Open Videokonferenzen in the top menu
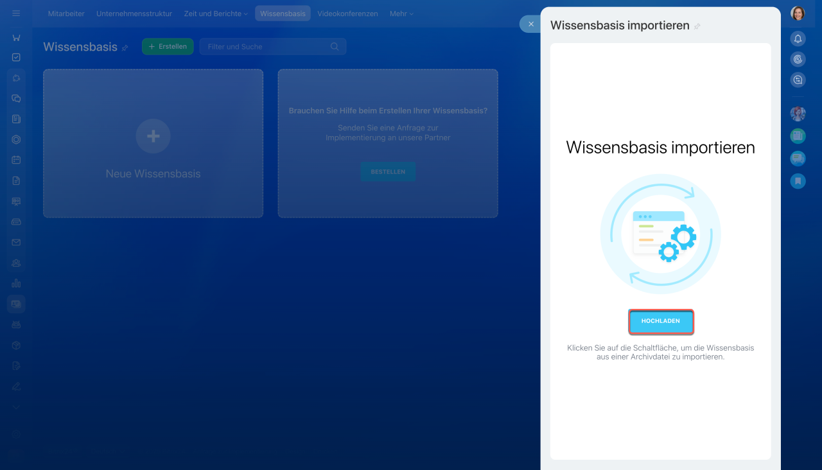The image size is (822, 470). pos(347,13)
